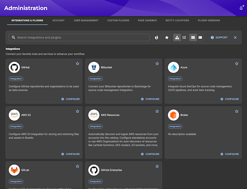
Task: Favorite the AWS Resources integration star
Action: [157, 111]
